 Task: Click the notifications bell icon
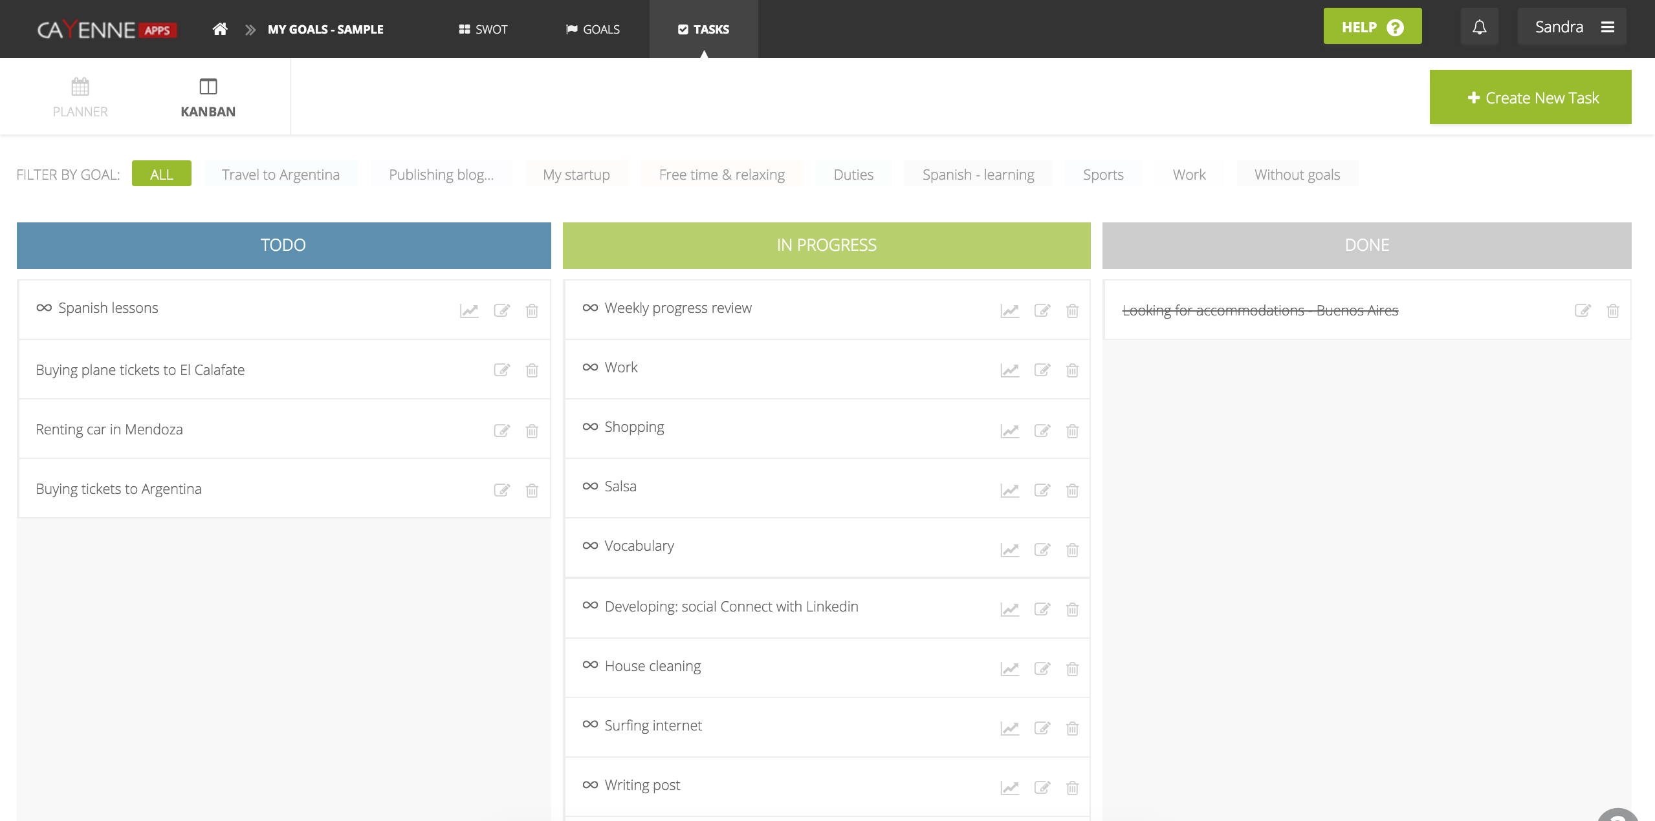point(1479,27)
